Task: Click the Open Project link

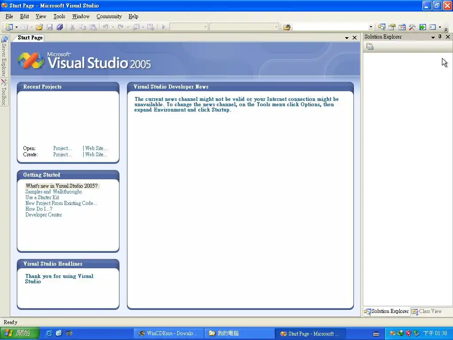Action: click(x=62, y=148)
